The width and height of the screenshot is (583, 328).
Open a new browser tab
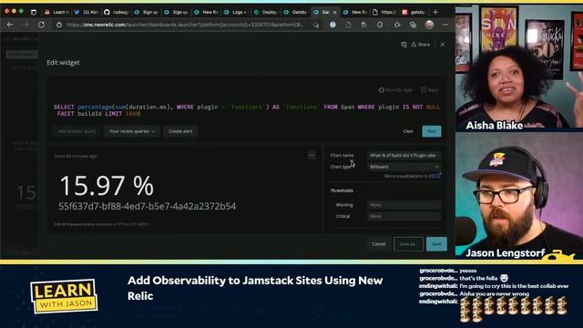[x=435, y=12]
